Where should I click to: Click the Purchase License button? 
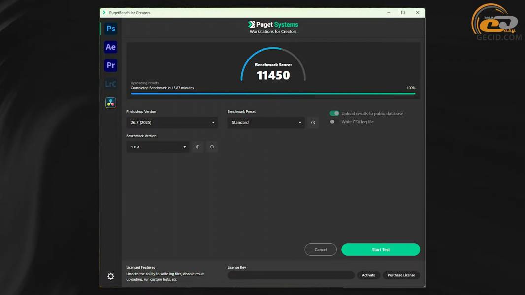point(401,275)
